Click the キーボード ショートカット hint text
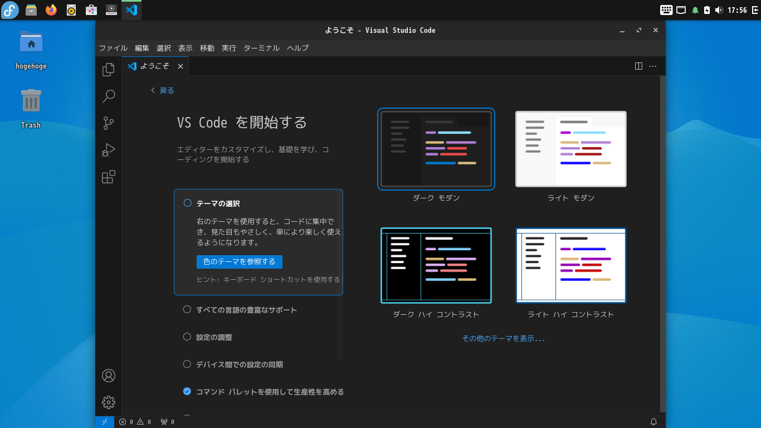 [268, 280]
